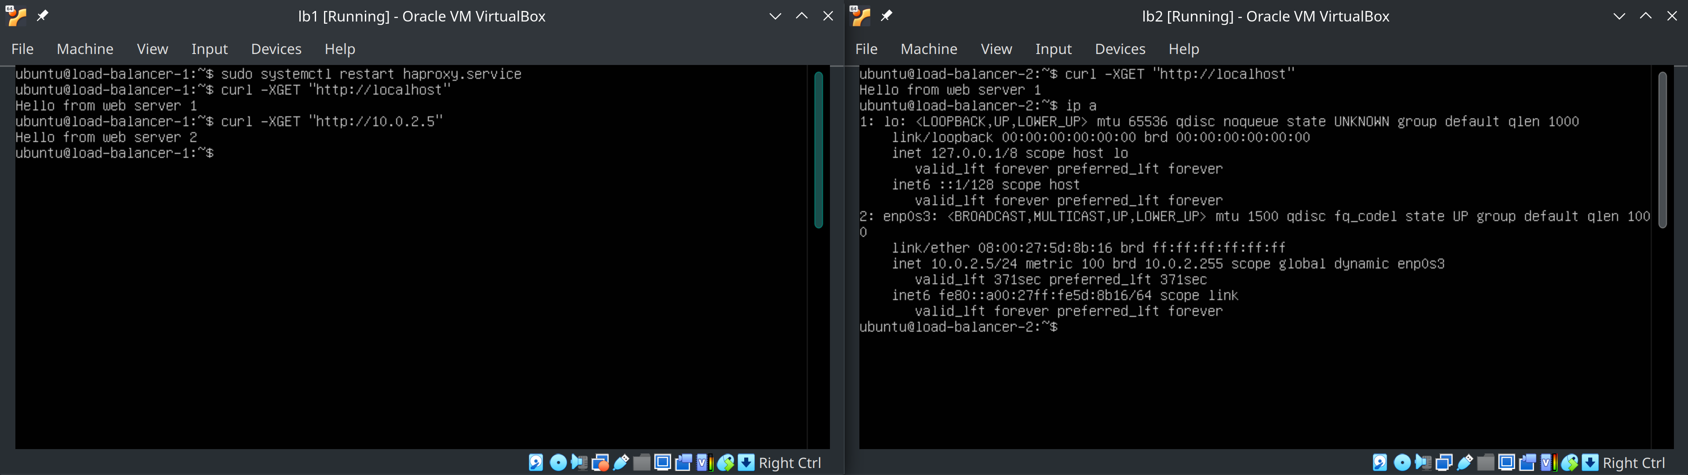Viewport: 1688px width, 475px height.
Task: Click shared folders icon in lb1 status bar
Action: tap(641, 463)
